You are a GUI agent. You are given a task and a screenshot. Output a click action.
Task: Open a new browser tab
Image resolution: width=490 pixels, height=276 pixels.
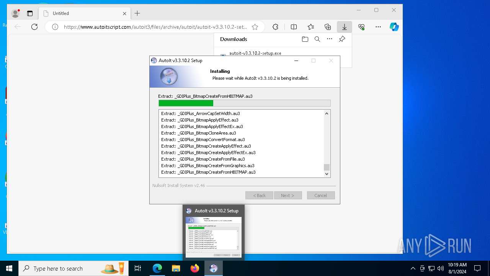click(x=137, y=13)
